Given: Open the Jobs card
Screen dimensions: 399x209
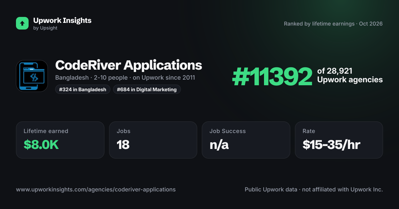Looking at the screenshot, I should (153, 140).
